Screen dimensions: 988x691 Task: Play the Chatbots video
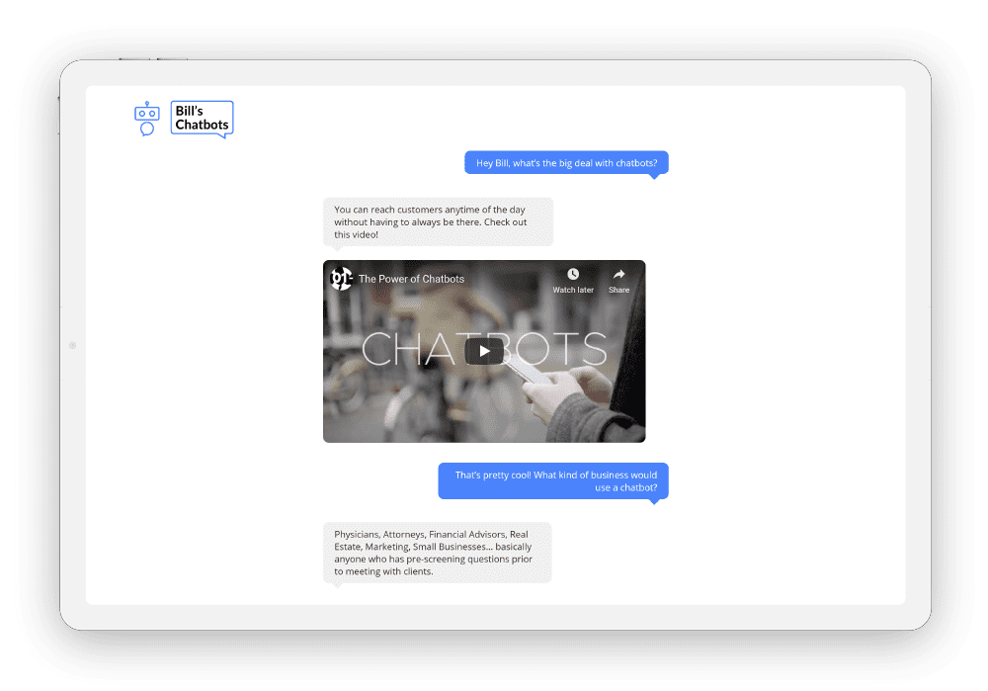click(x=484, y=351)
